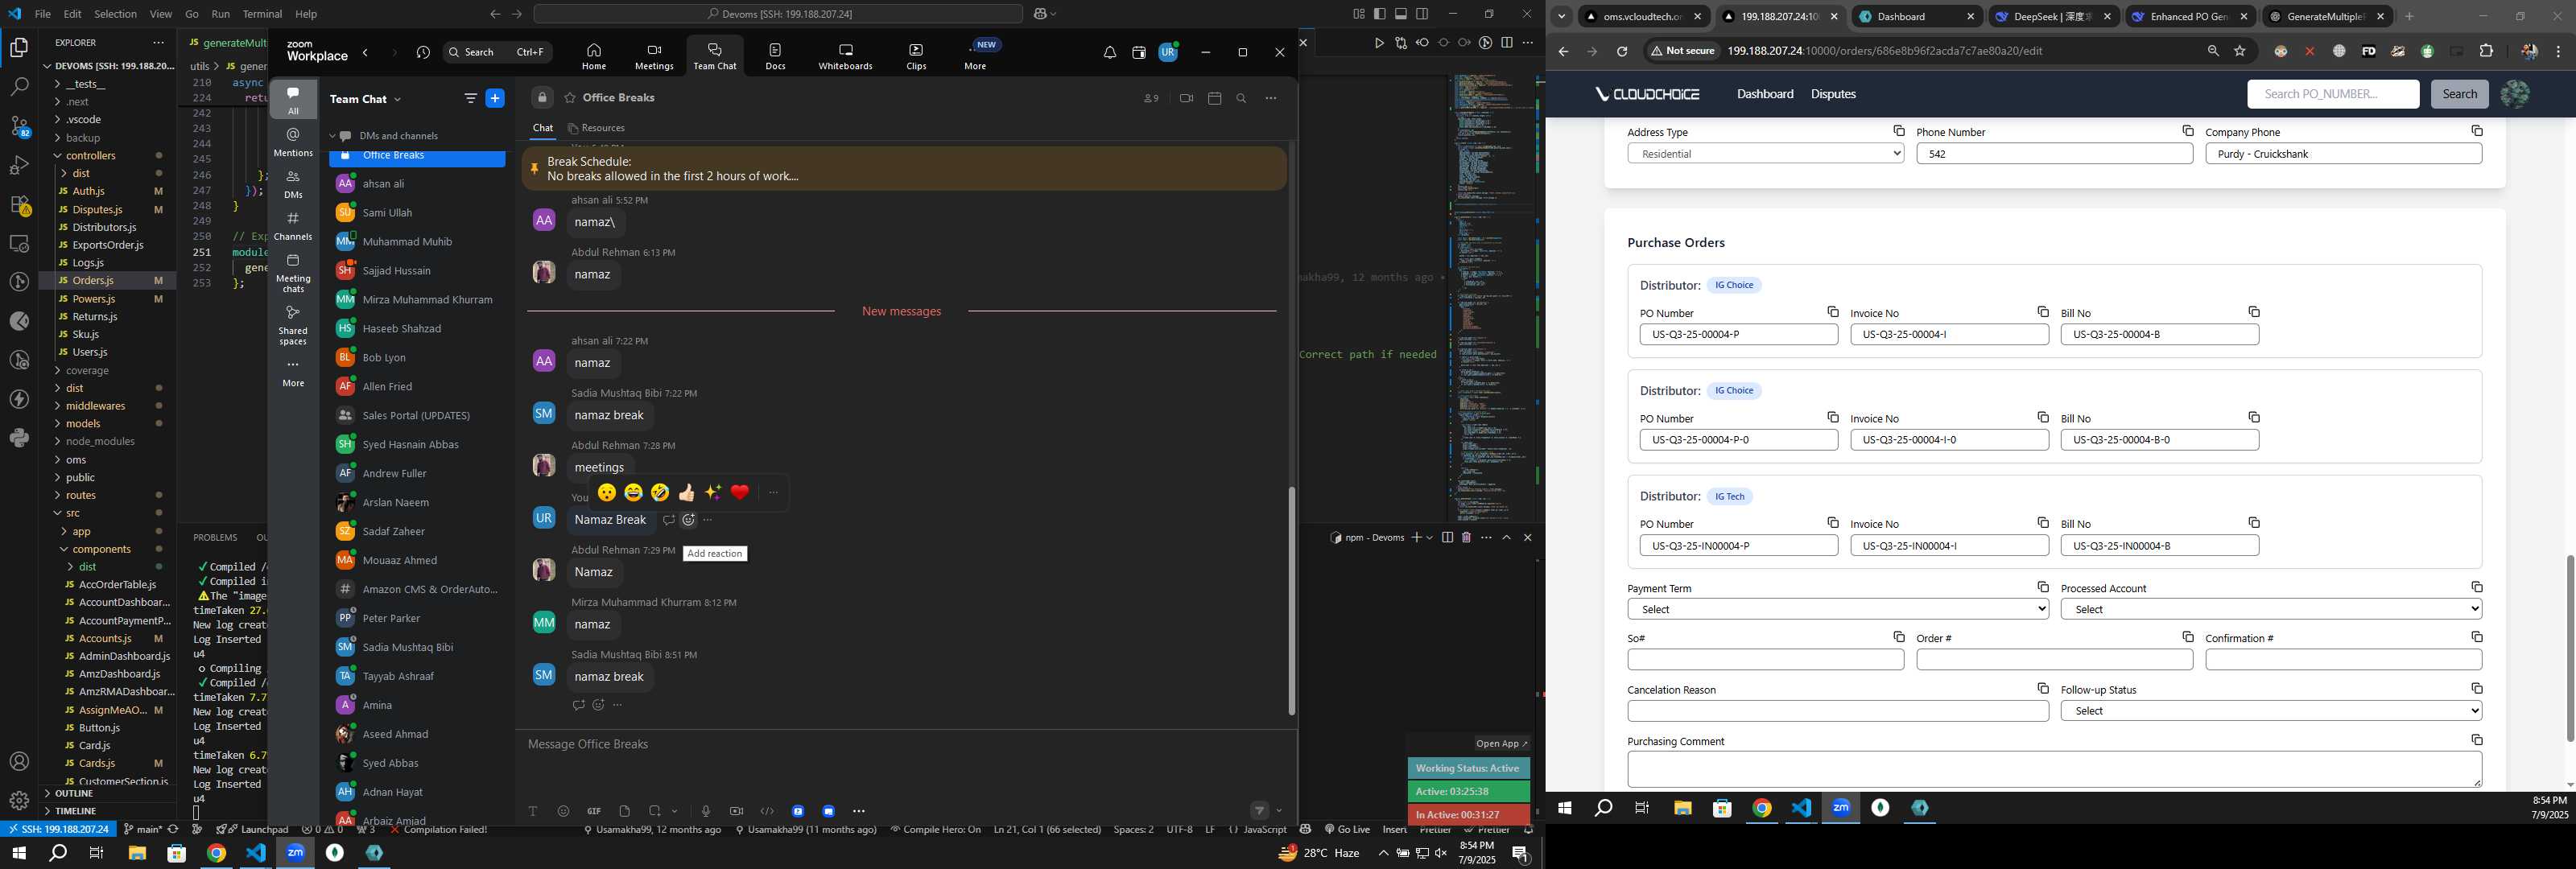Open Source Control in VS Code activity bar
This screenshot has width=2576, height=869.
pos(19,126)
